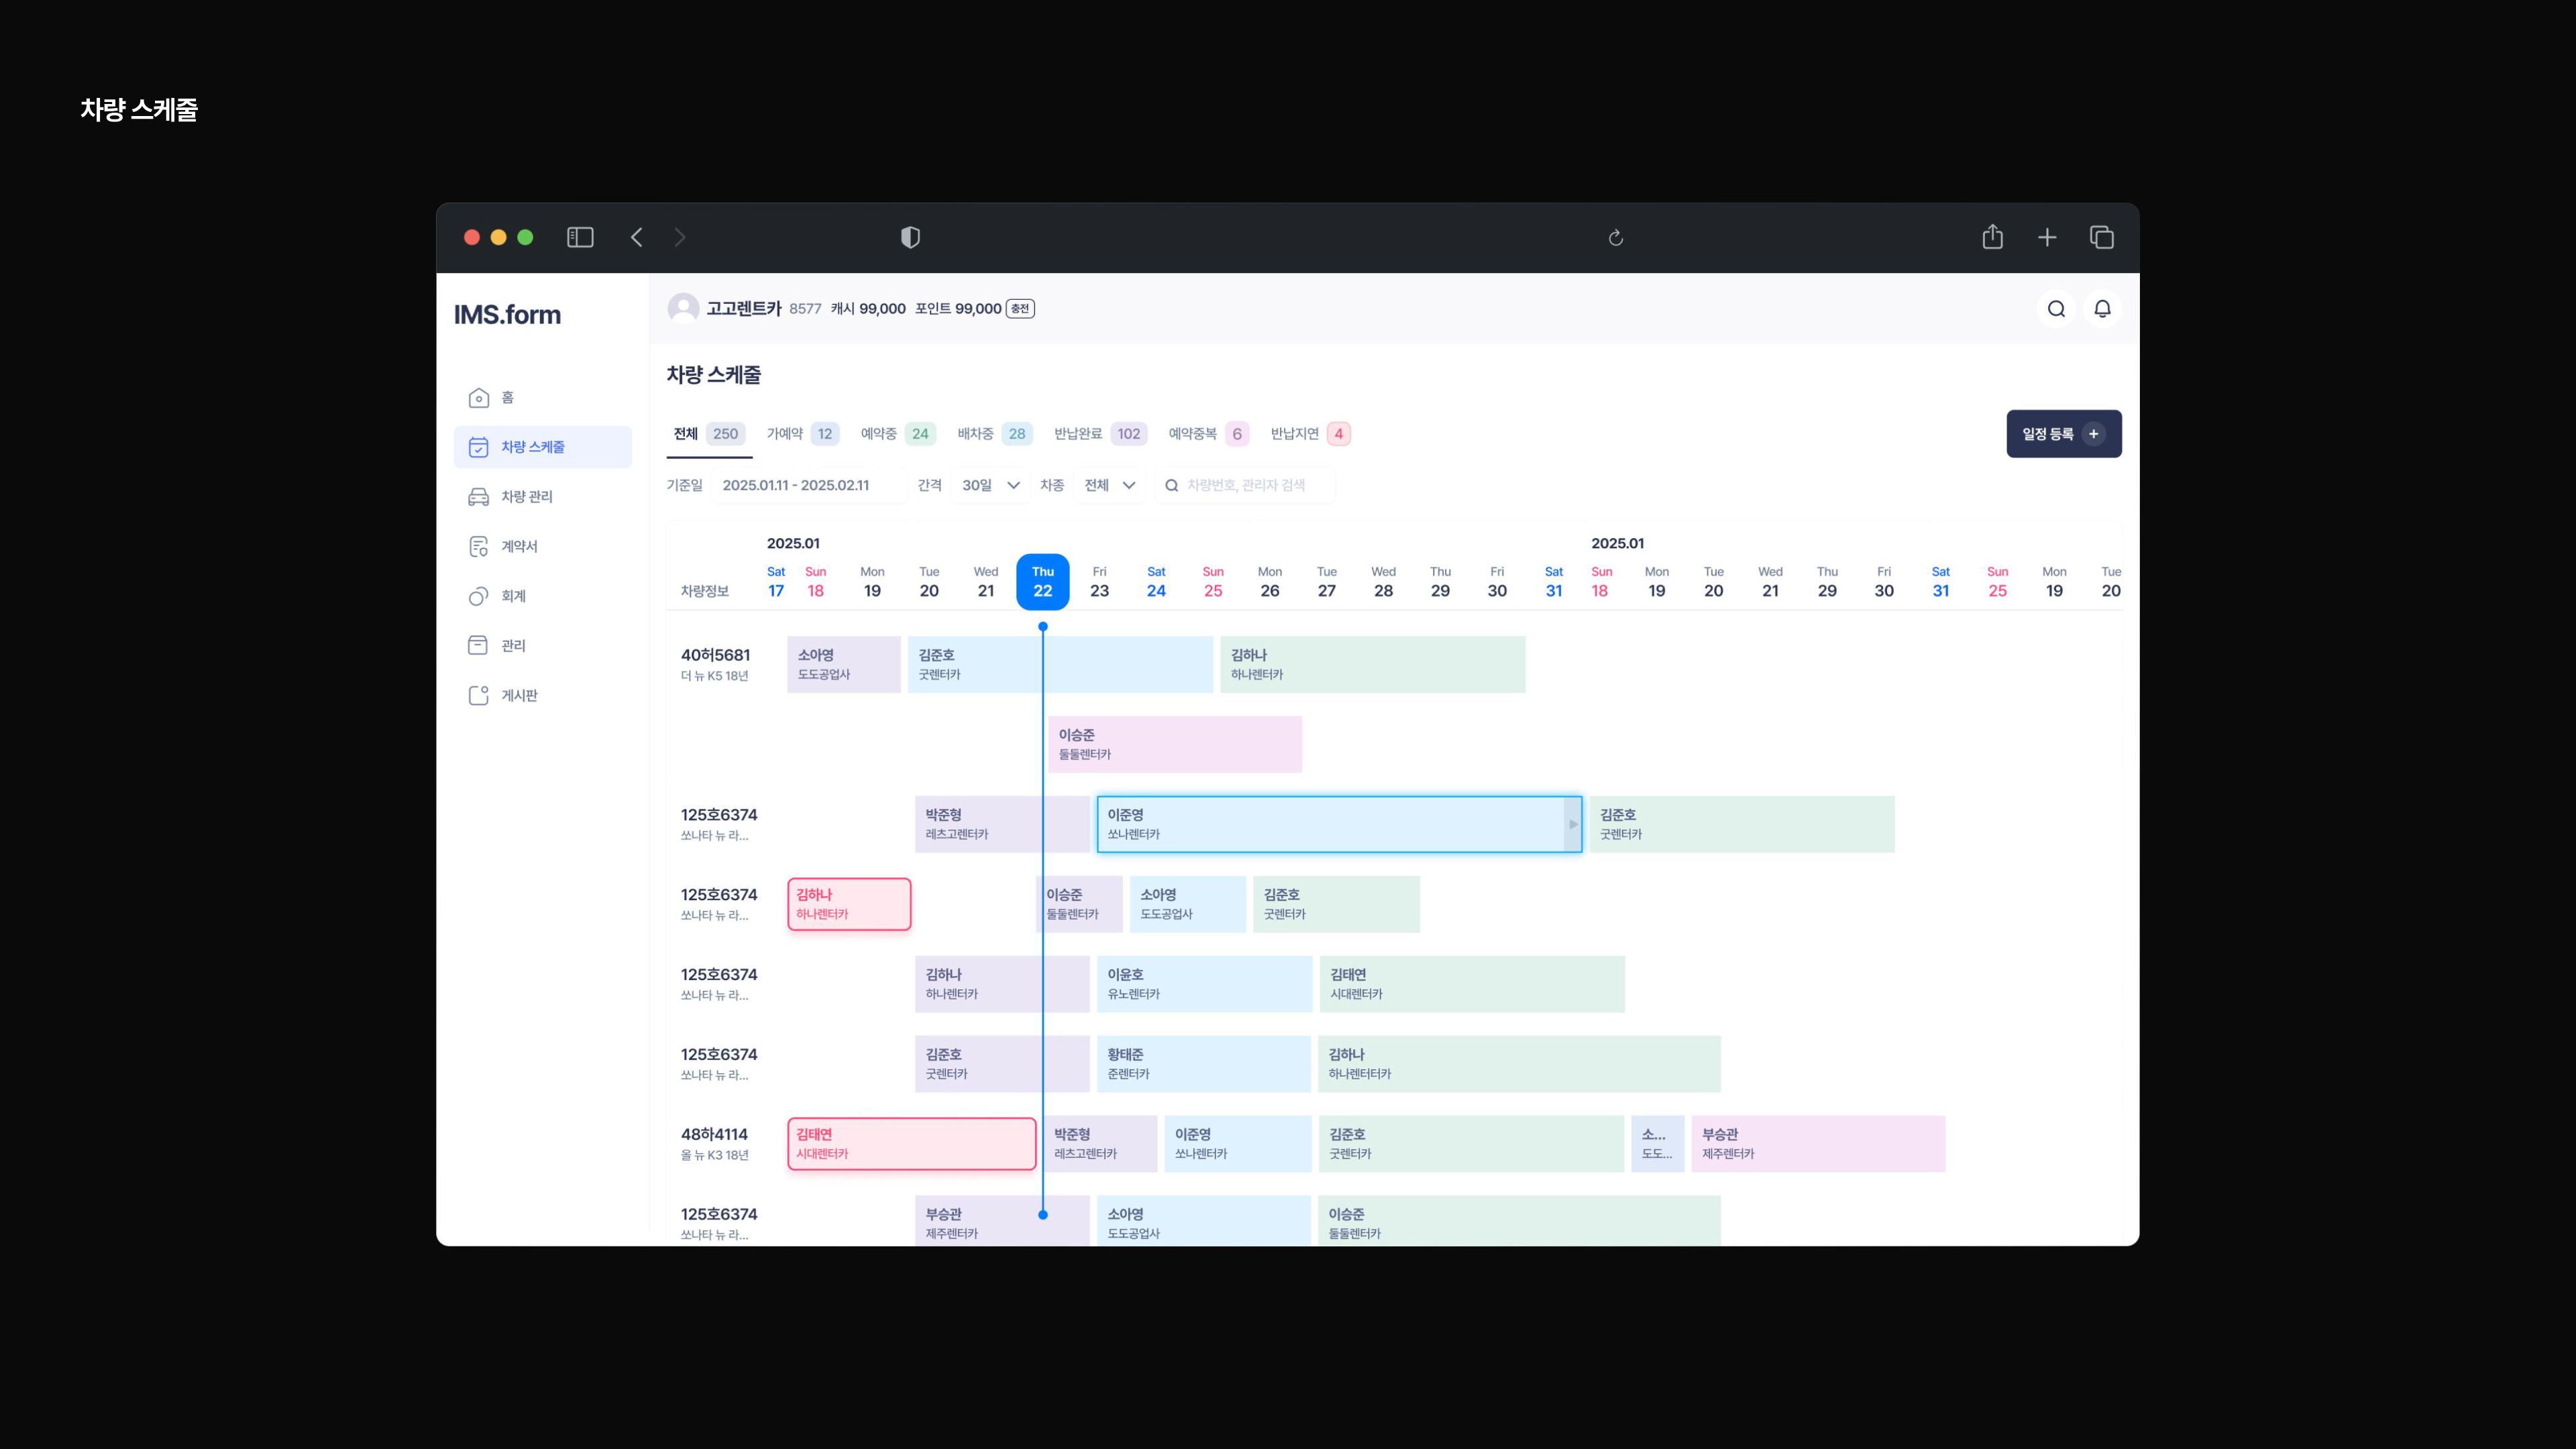The height and width of the screenshot is (1449, 2576).
Task: Click the user avatar next to 고고렌트카
Action: [x=683, y=308]
